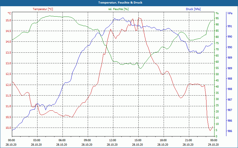Click the '03:00' time axis label
The width and height of the screenshot is (238, 148).
click(x=37, y=140)
